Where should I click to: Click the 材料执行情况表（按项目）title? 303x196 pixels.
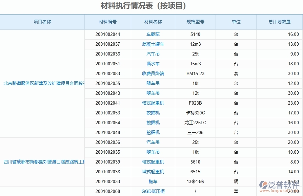151,5
